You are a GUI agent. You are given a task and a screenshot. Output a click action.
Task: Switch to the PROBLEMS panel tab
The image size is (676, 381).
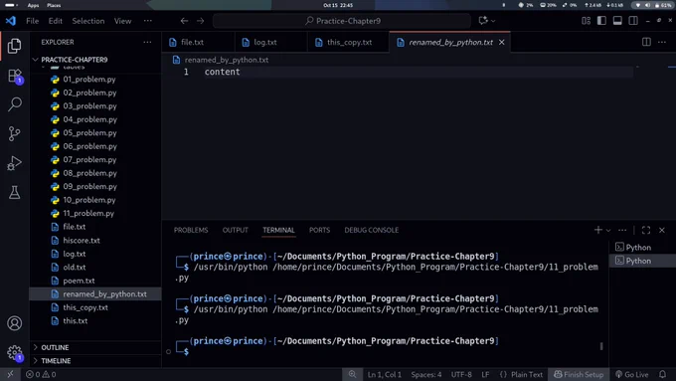click(x=191, y=230)
